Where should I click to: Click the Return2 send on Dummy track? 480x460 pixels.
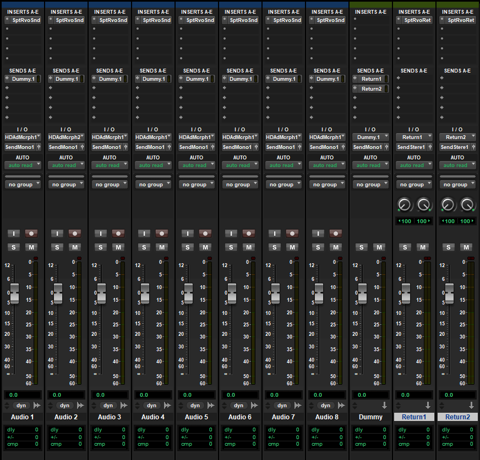tap(370, 89)
